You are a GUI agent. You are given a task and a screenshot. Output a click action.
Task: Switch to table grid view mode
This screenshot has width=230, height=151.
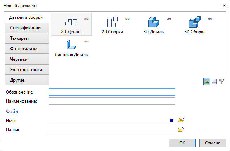[x=214, y=82]
